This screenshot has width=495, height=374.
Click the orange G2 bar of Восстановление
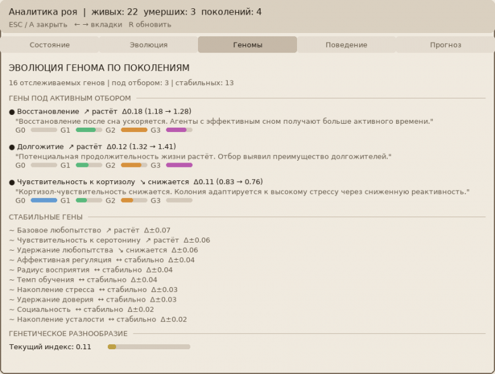click(134, 130)
